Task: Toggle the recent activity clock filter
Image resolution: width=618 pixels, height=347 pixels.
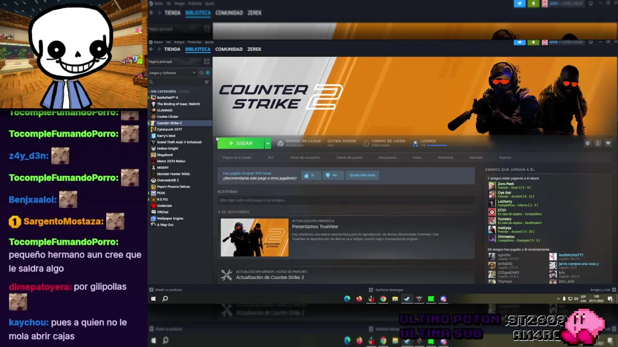Action: pyautogui.click(x=202, y=73)
